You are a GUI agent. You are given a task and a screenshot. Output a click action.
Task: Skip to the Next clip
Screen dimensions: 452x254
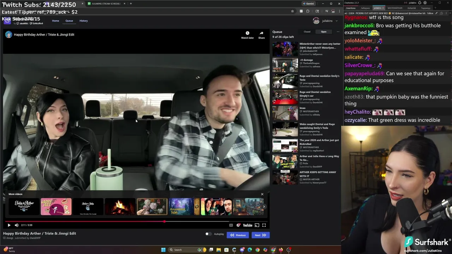coord(260,235)
